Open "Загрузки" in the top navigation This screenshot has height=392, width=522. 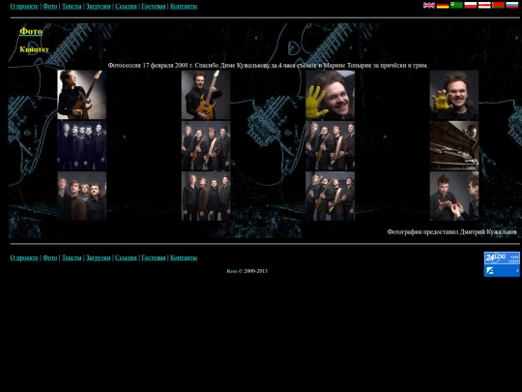point(99,7)
